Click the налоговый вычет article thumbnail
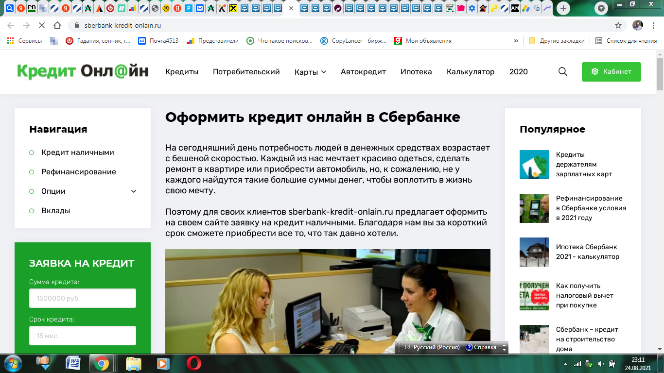Screen dimensions: 664x373 coord(534,296)
